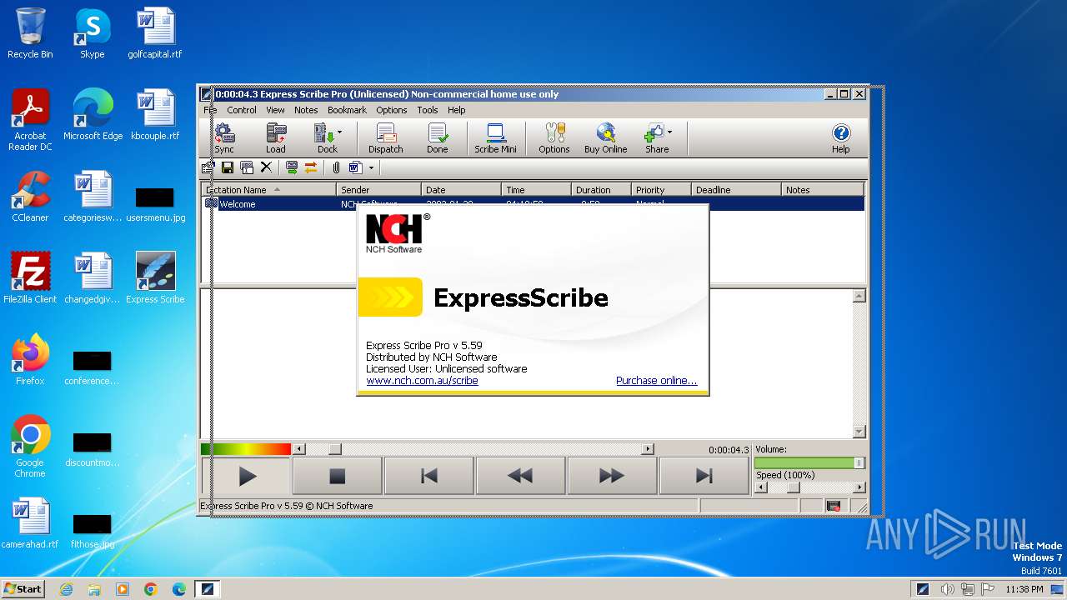Stop playback
This screenshot has width=1067, height=600.
[337, 476]
